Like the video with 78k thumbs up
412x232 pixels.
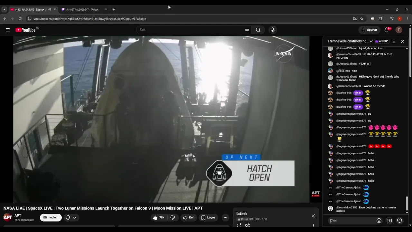coord(159,217)
